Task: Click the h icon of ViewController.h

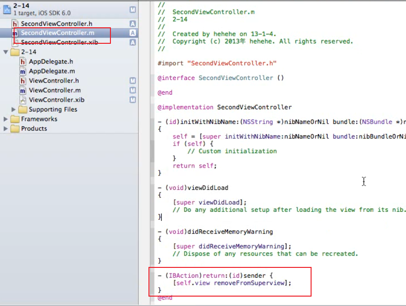Action: [23, 81]
